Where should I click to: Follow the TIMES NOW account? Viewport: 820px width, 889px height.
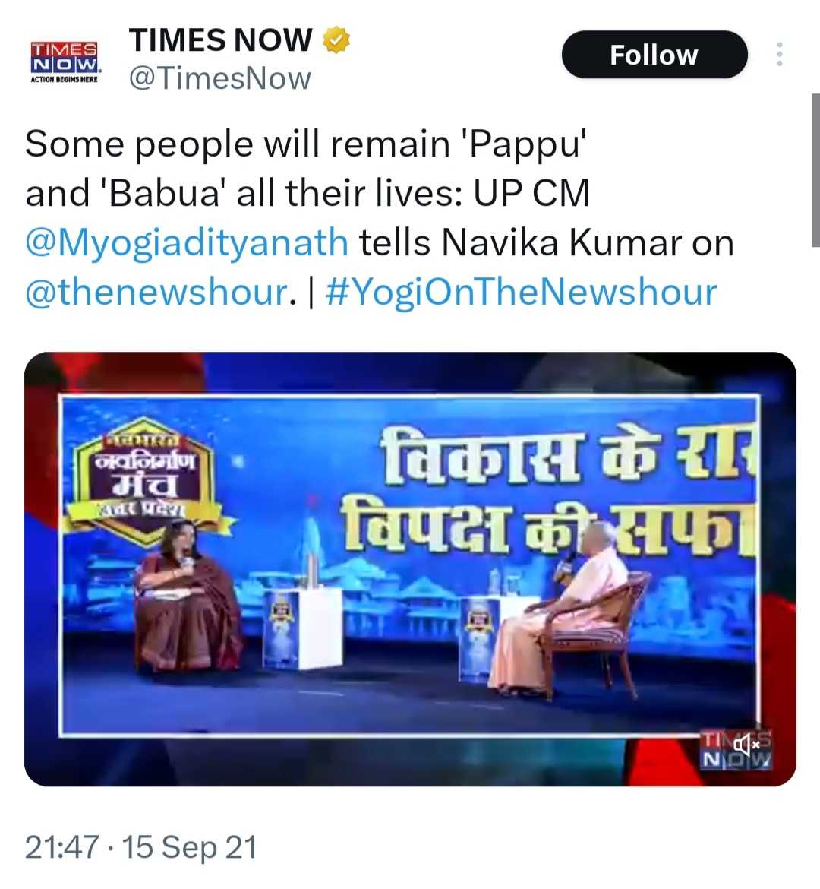click(x=654, y=55)
